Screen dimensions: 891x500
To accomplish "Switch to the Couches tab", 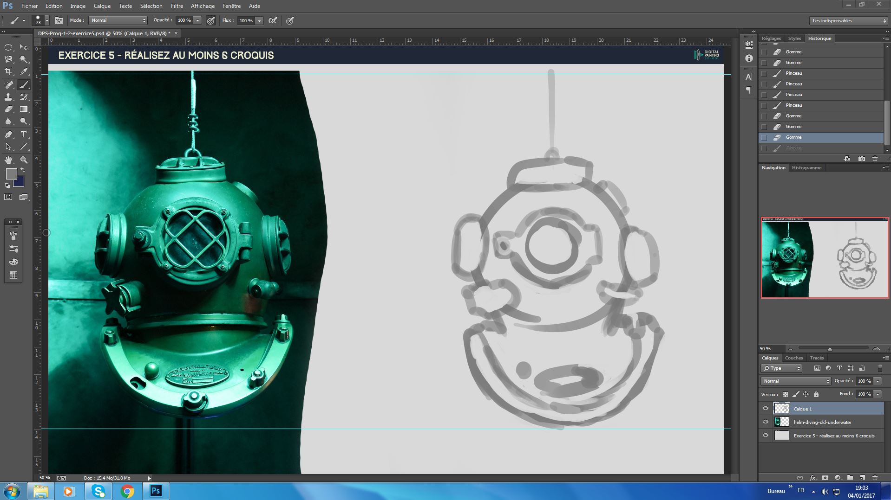I will coord(793,358).
